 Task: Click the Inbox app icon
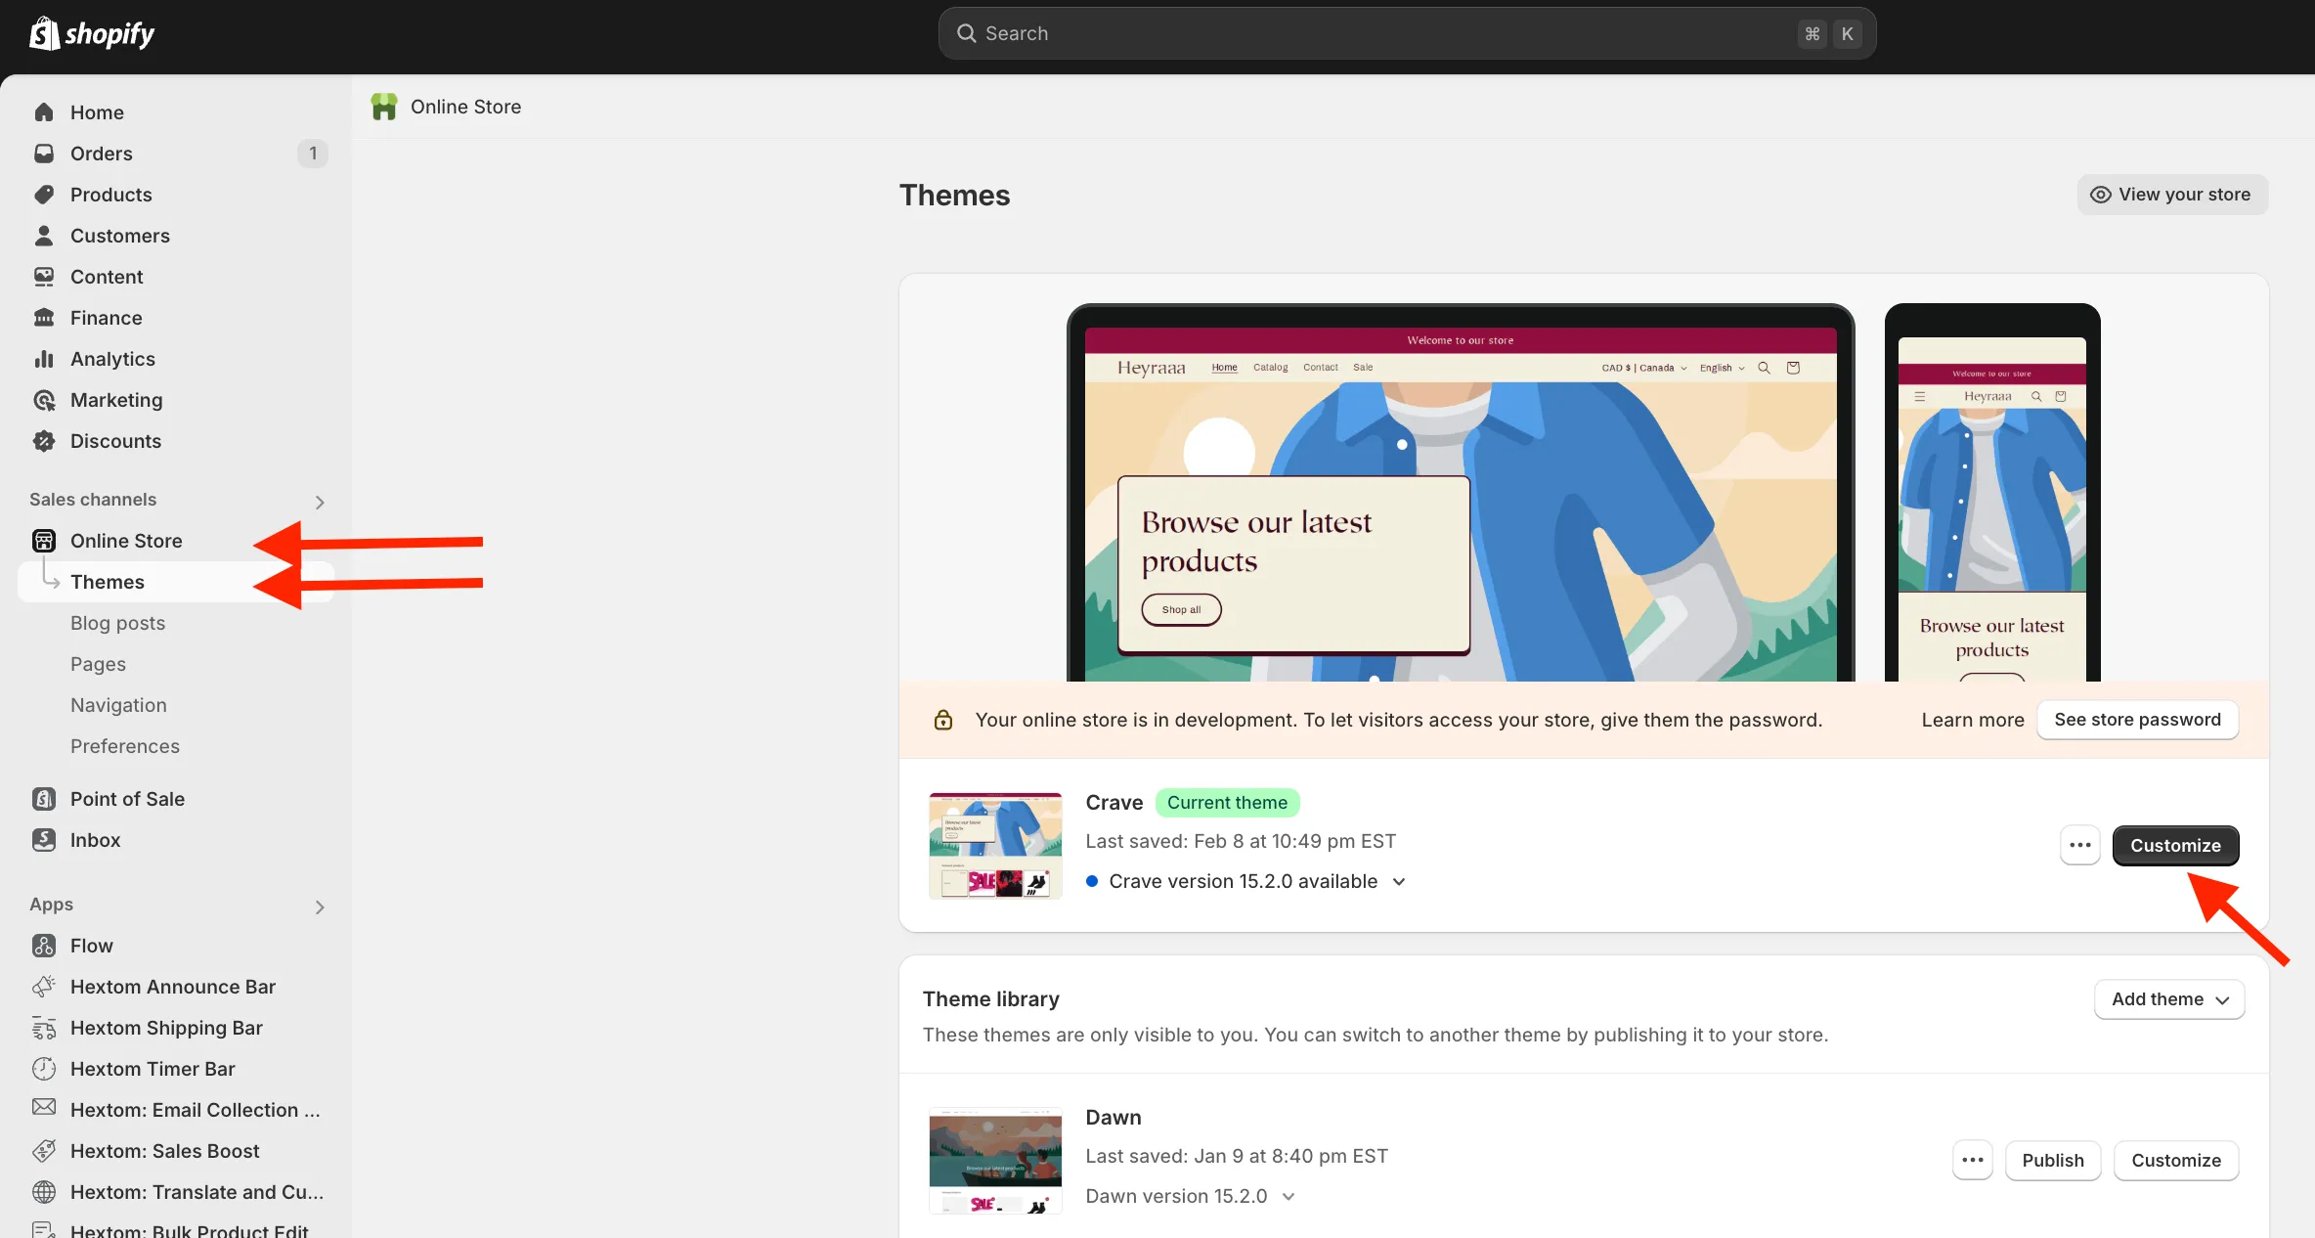click(44, 840)
